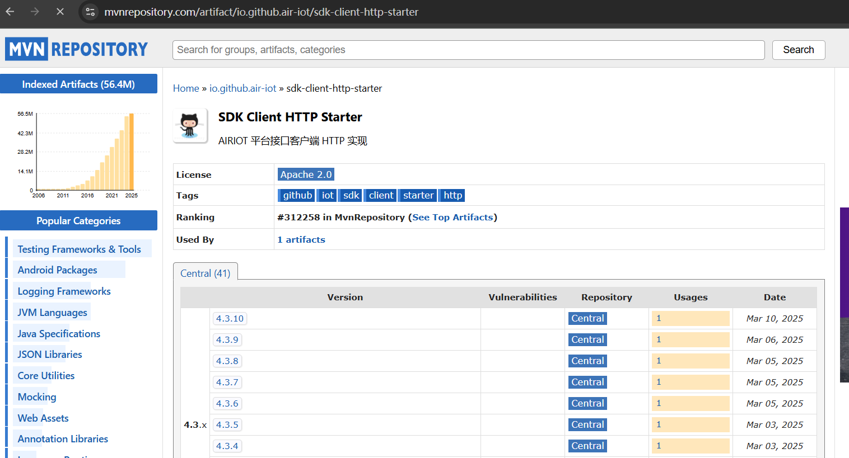This screenshot has height=458, width=849.
Task: Open Annotation Libraries category
Action: (x=63, y=439)
